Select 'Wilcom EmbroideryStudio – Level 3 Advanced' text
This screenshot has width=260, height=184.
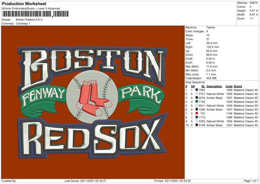click(31, 9)
